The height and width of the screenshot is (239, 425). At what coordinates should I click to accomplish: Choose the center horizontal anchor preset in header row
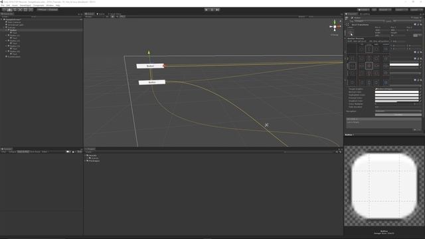click(x=369, y=49)
